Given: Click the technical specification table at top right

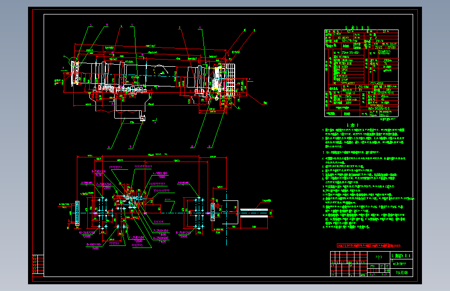Looking at the screenshot, I should click(361, 73).
